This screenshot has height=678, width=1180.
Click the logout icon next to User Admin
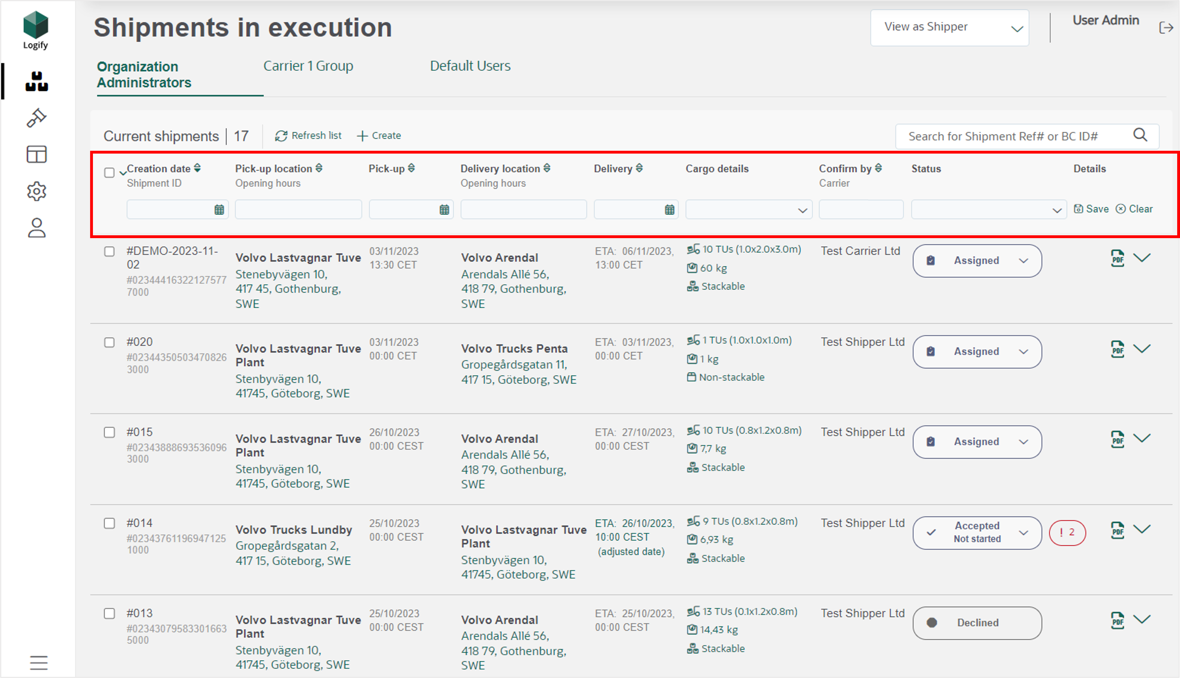[1166, 27]
